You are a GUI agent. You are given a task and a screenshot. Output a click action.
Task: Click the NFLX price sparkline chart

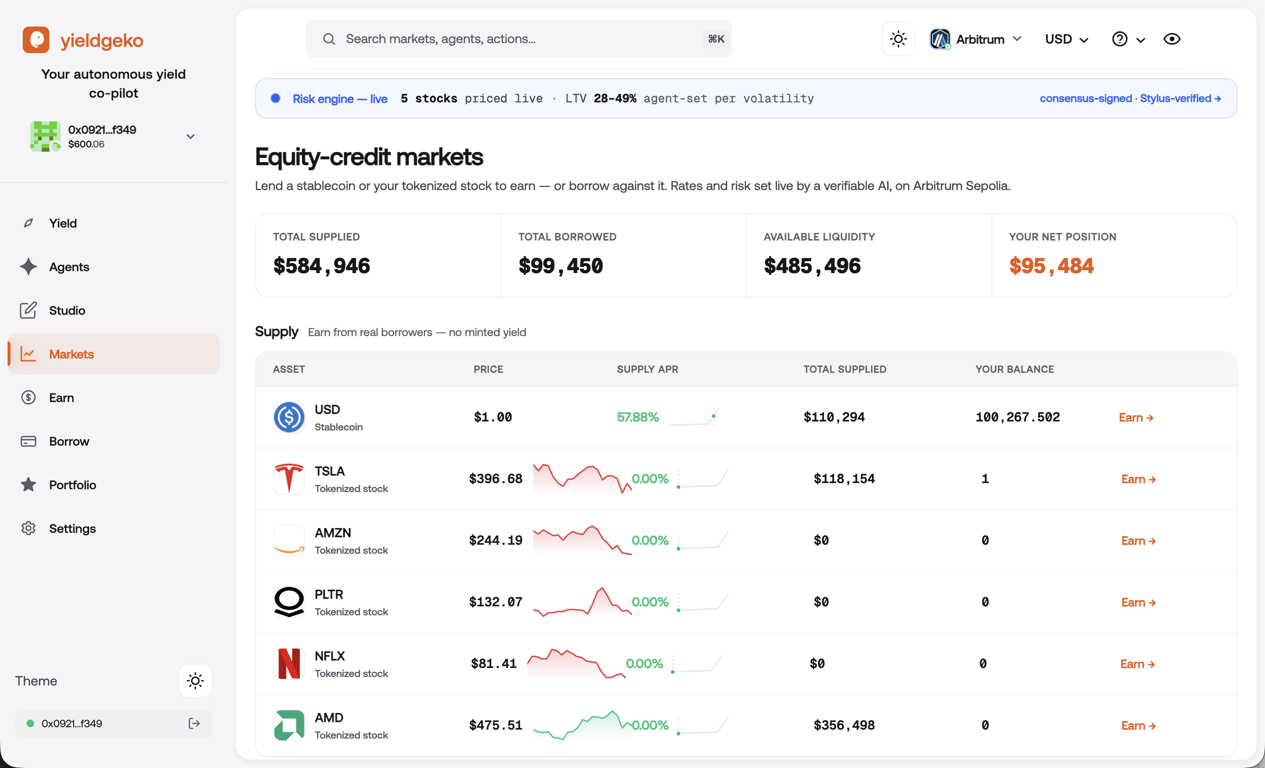577,663
